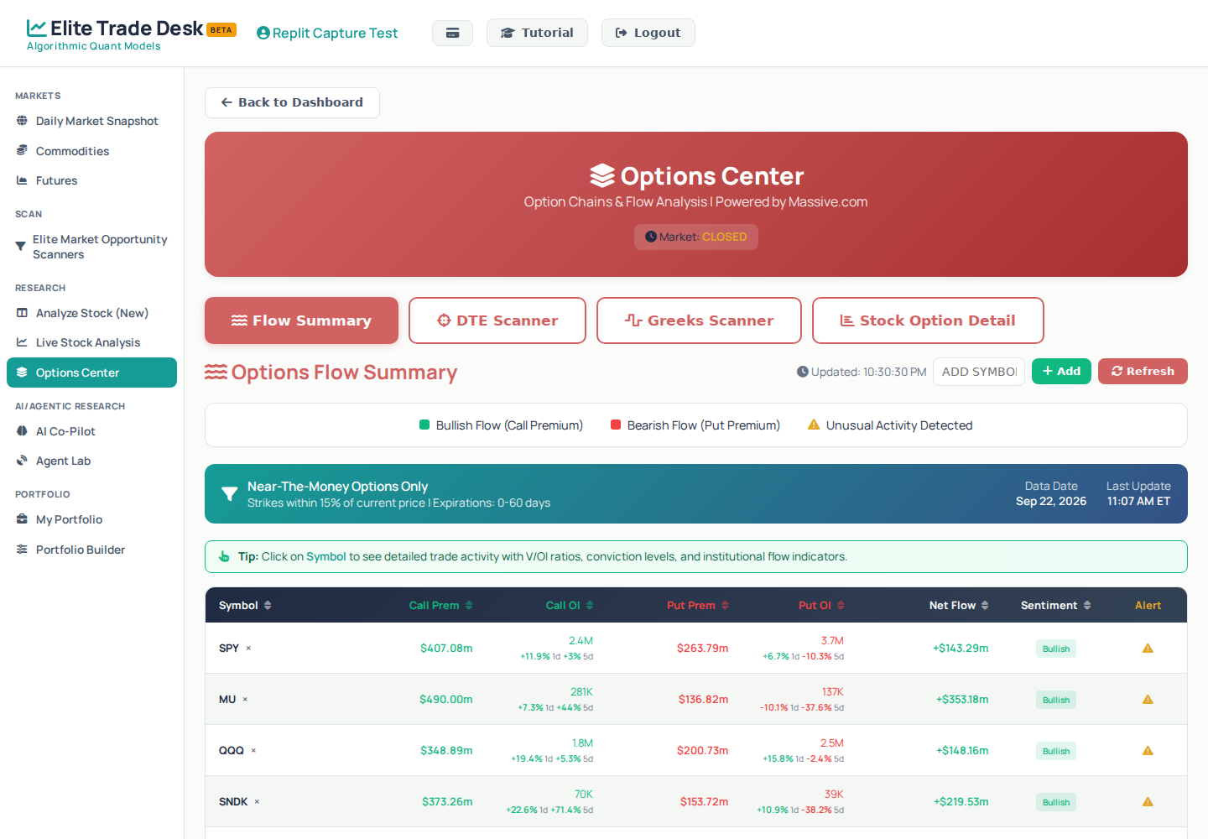1208x839 pixels.
Task: Sort by Call OI column
Action: coord(570,605)
